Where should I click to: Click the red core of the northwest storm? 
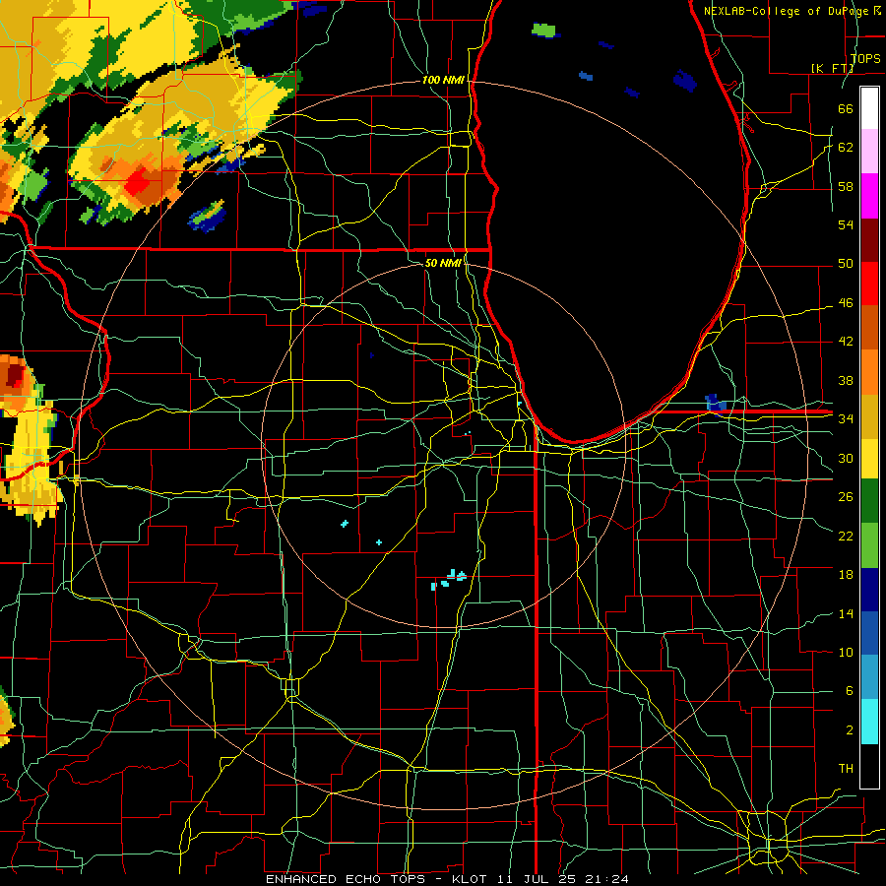(138, 184)
